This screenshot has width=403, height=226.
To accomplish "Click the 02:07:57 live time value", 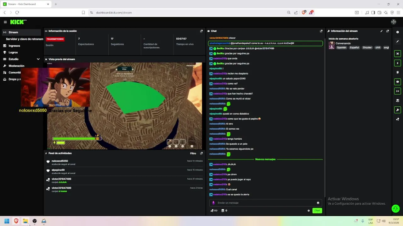I will [x=181, y=39].
